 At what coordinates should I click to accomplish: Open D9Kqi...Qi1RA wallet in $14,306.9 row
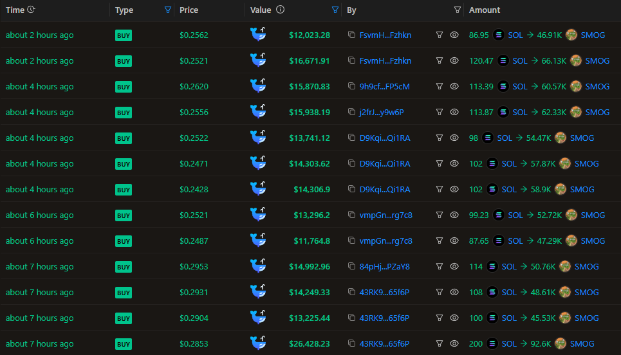coord(385,190)
